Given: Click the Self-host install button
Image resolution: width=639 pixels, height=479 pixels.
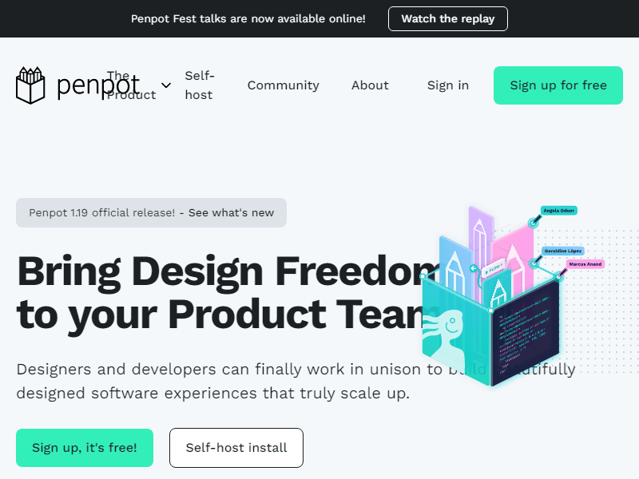Looking at the screenshot, I should (236, 448).
